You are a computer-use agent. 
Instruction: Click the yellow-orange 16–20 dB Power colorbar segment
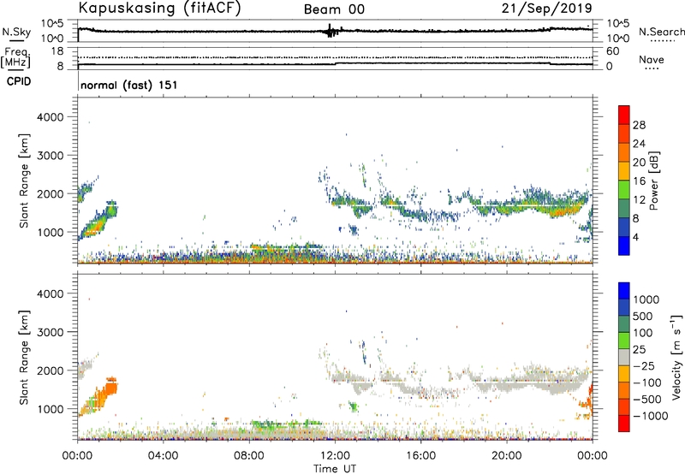tap(624, 170)
